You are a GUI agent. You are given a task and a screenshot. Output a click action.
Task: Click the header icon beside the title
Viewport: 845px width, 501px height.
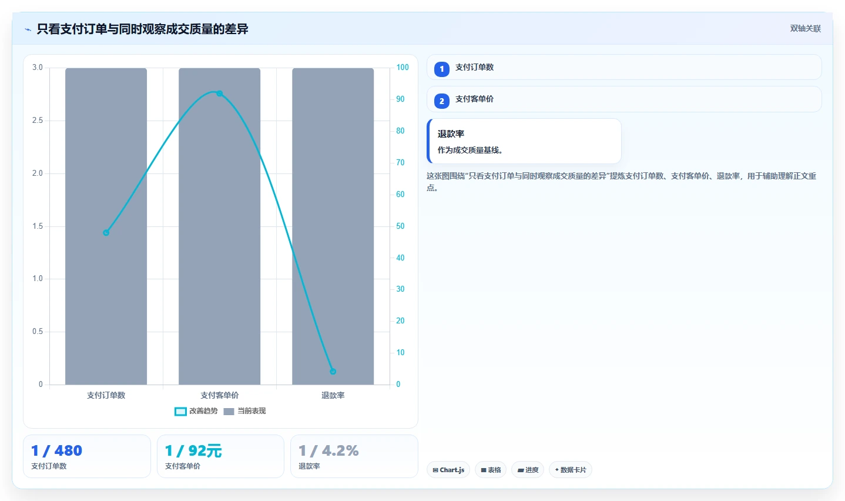28,29
